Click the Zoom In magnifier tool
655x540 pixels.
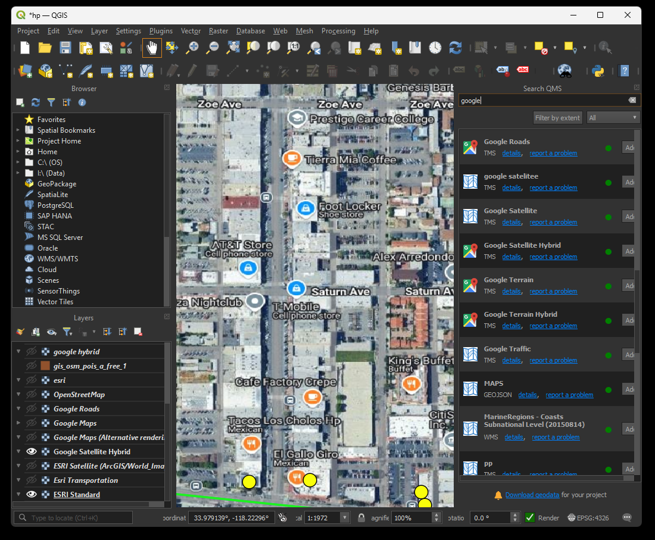coord(192,48)
